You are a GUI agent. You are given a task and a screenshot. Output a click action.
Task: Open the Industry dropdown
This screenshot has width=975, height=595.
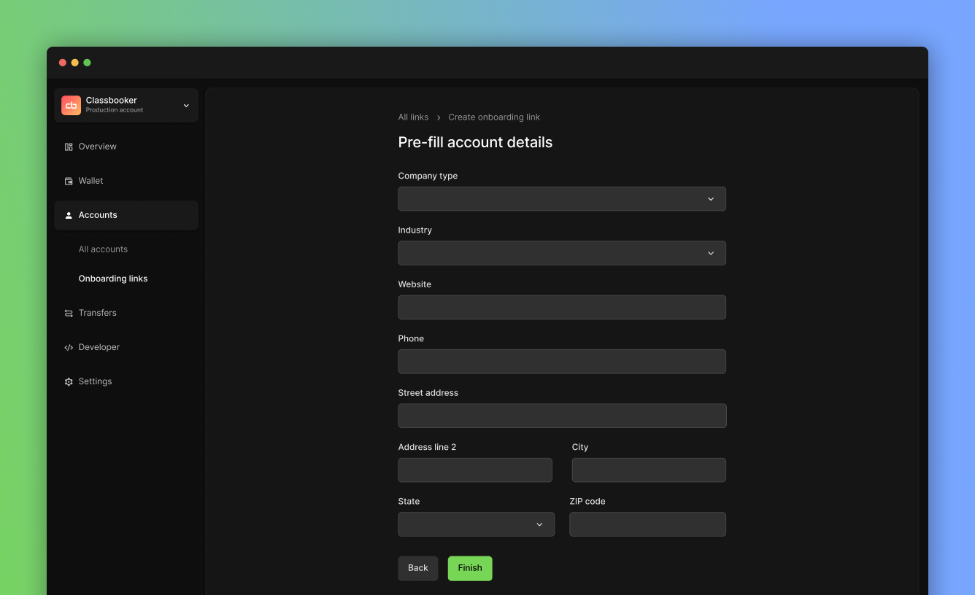[562, 253]
